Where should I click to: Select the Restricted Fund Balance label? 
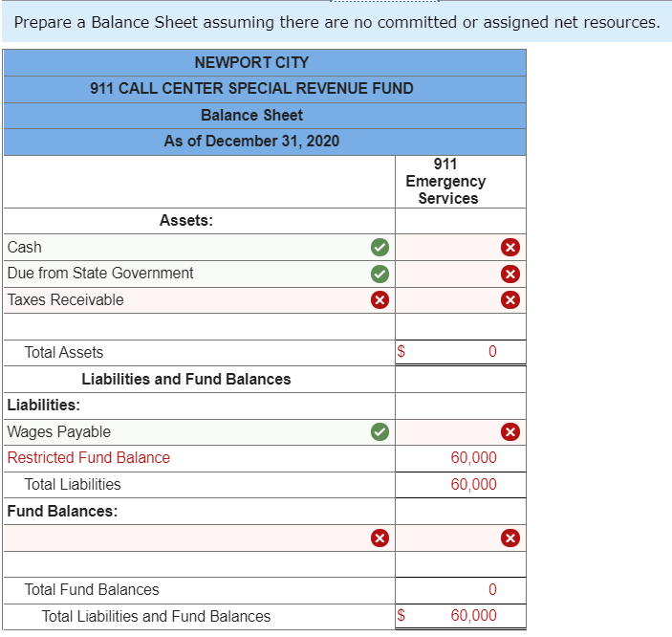pos(89,458)
